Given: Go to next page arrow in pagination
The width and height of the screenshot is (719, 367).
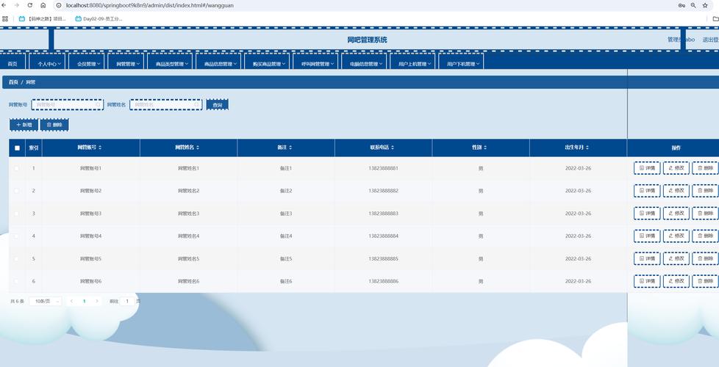Looking at the screenshot, I should click(97, 301).
